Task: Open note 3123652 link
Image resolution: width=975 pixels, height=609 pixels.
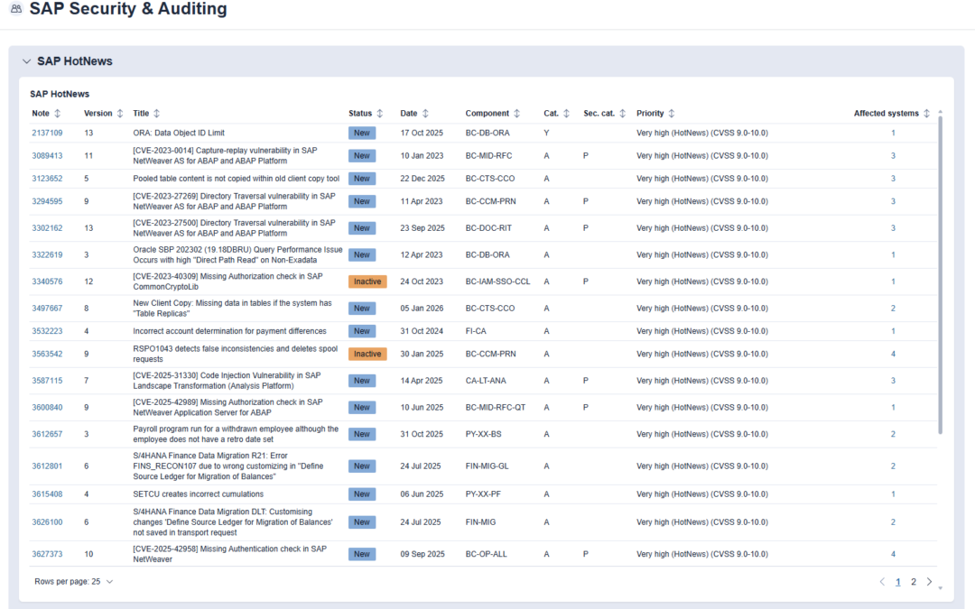Action: pyautogui.click(x=47, y=179)
